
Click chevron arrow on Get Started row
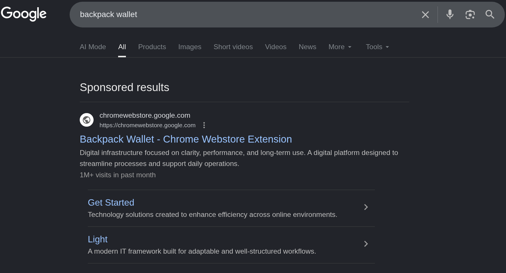point(366,207)
